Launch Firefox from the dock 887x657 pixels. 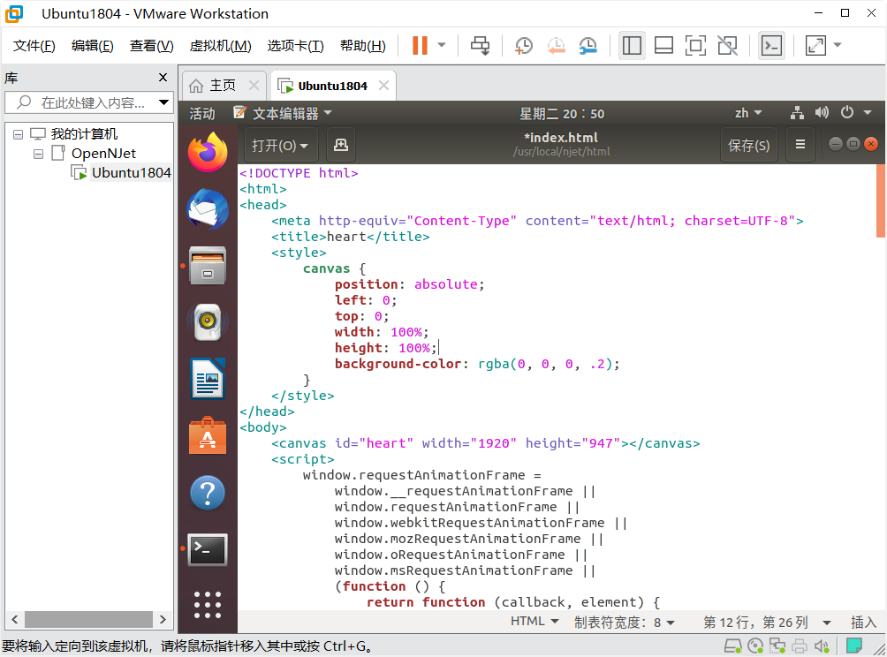pos(208,152)
